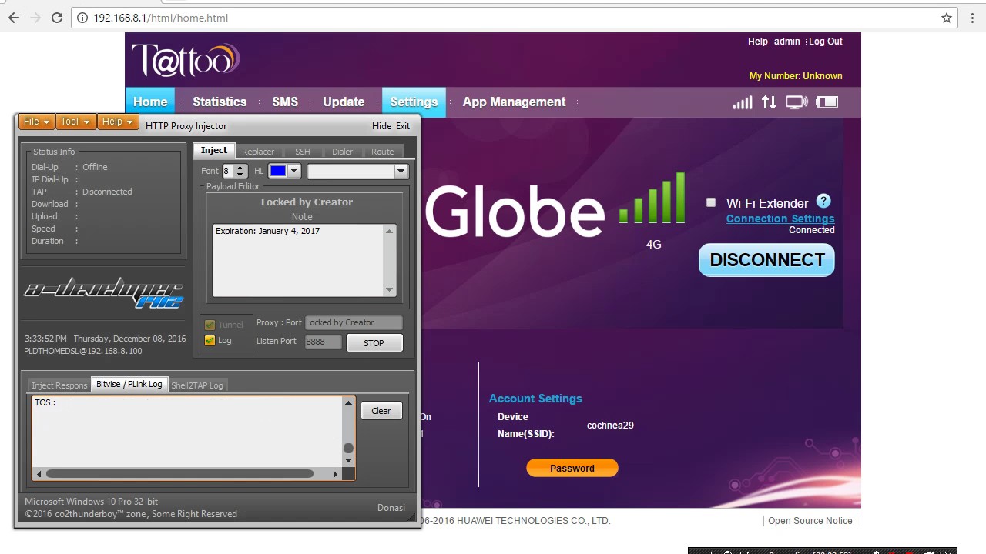Click the My Number: Unknown text
Screen dimensions: 986x554
pyautogui.click(x=796, y=76)
